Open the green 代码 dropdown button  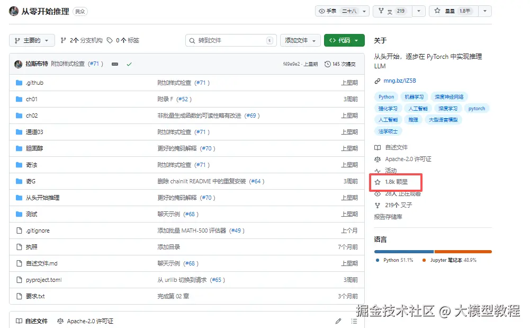click(x=344, y=41)
